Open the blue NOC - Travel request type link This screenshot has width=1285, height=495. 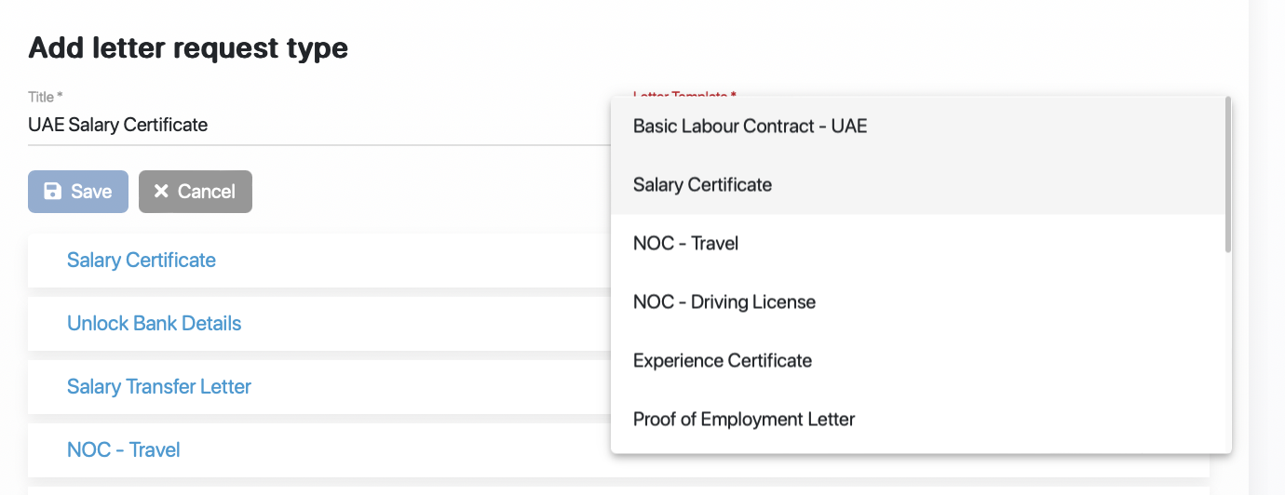point(124,450)
